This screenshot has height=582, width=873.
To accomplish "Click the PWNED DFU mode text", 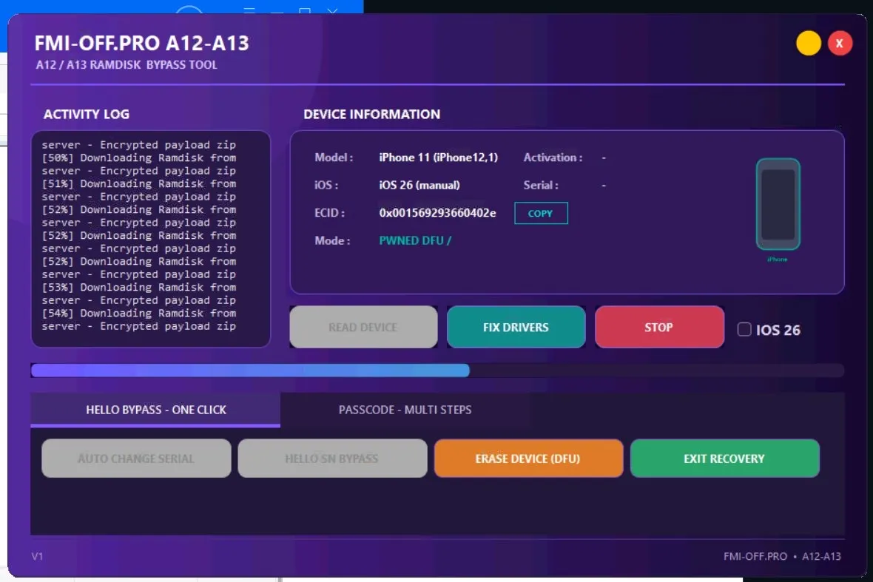I will coord(415,240).
